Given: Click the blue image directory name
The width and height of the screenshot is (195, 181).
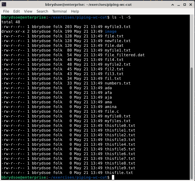Looking at the screenshot, I should pyautogui.click(x=111, y=31).
